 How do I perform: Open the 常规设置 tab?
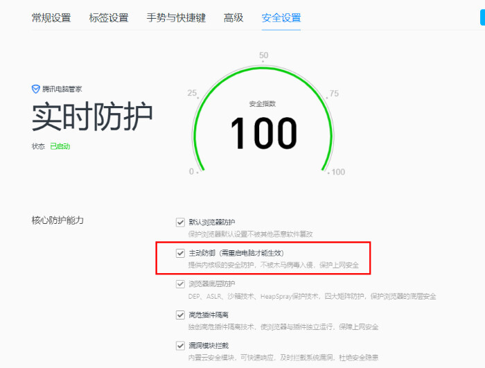51,18
